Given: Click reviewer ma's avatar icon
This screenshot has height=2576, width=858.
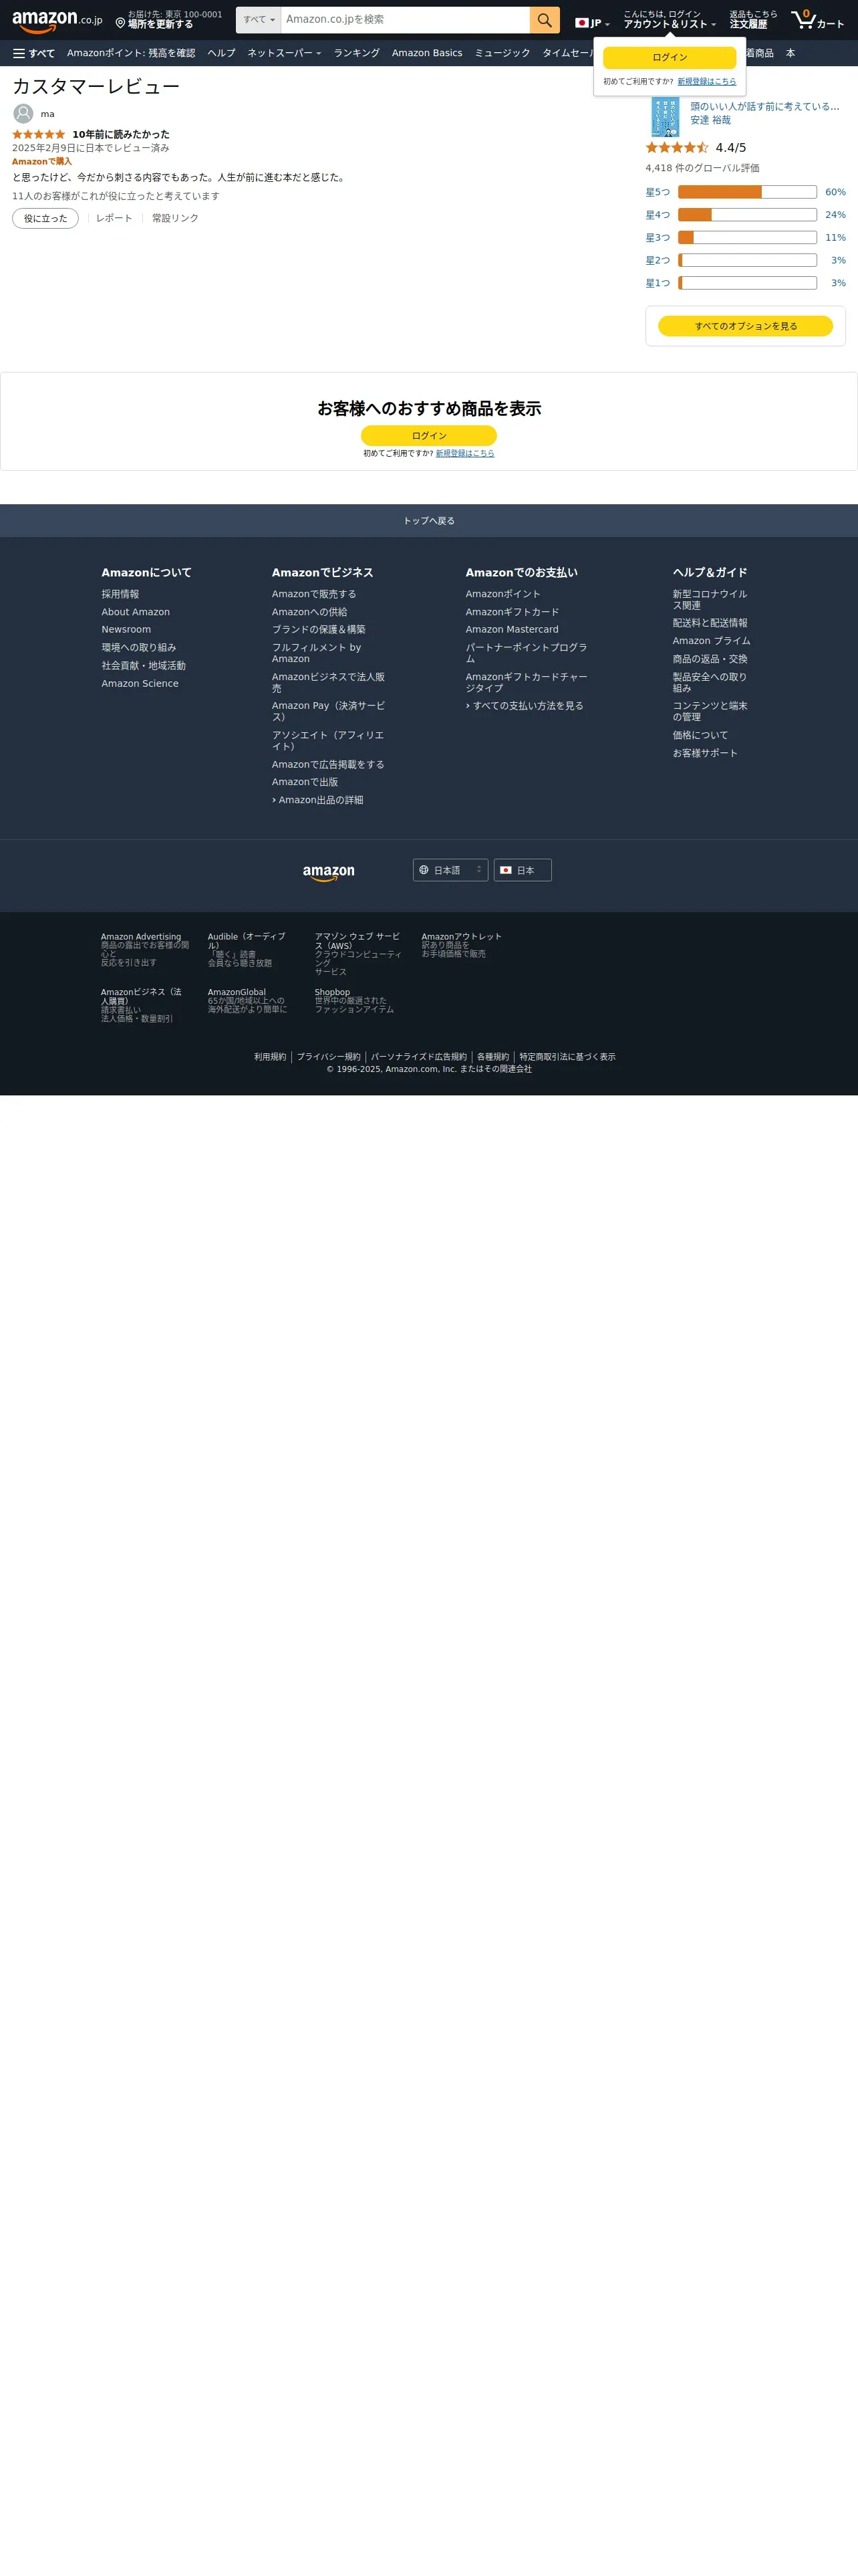Looking at the screenshot, I should [x=23, y=114].
